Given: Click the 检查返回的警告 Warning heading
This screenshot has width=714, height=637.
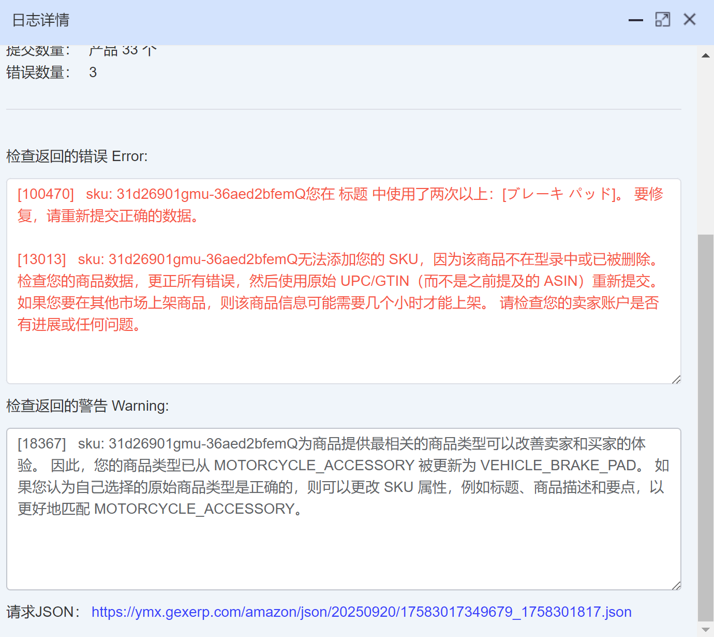Looking at the screenshot, I should [87, 406].
